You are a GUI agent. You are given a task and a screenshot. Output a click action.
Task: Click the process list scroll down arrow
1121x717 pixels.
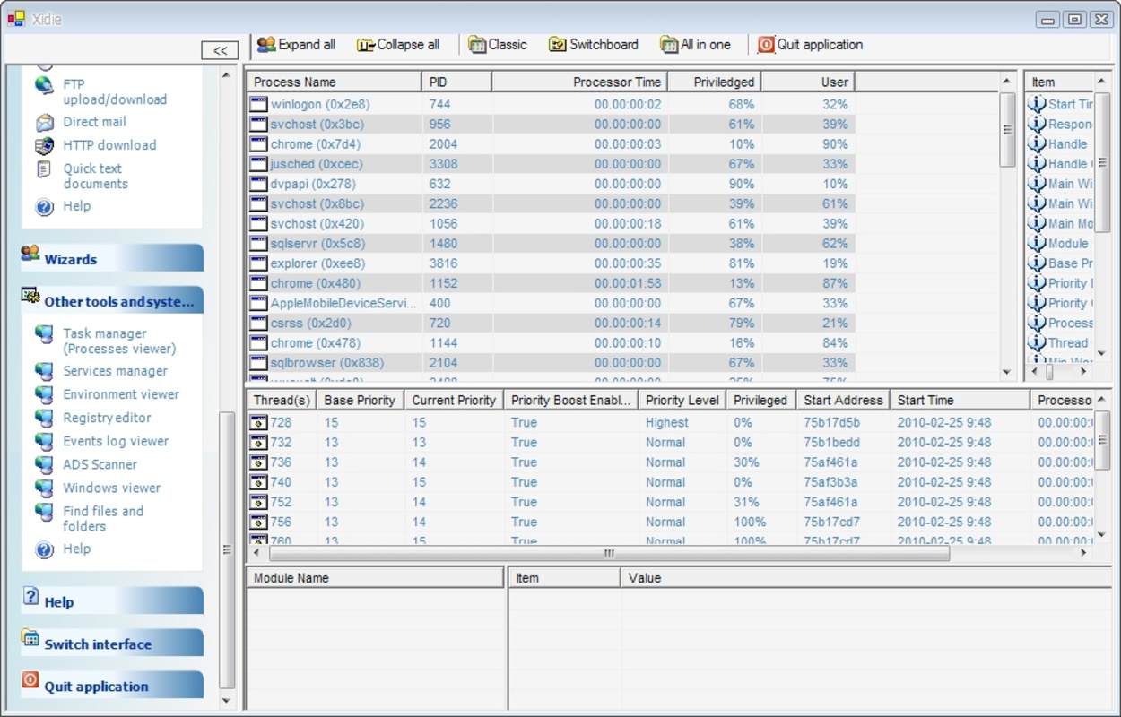1006,372
